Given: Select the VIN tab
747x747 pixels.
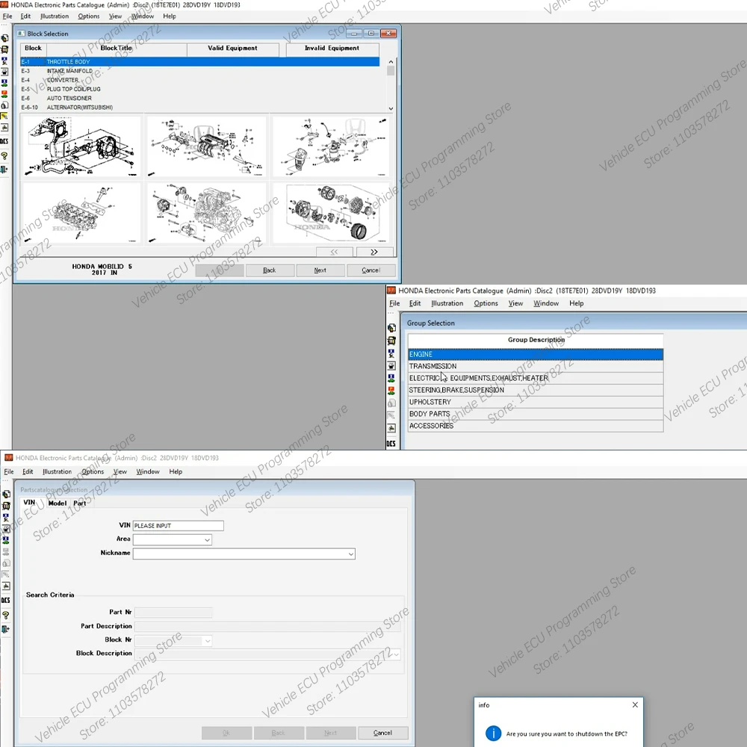Looking at the screenshot, I should coord(29,503).
